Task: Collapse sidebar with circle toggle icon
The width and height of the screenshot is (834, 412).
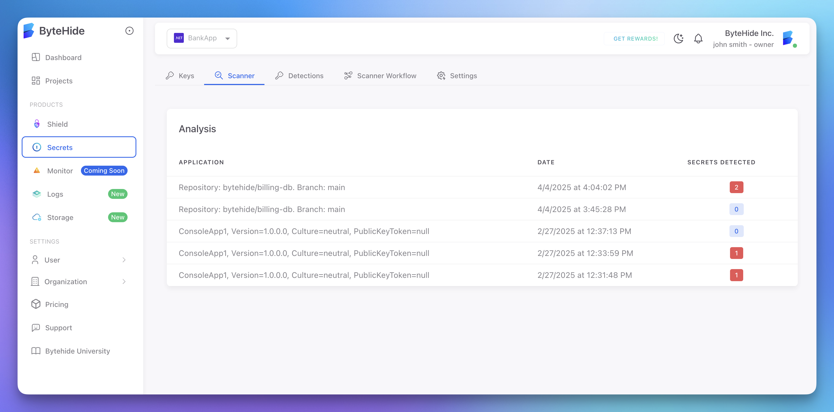Action: tap(129, 31)
